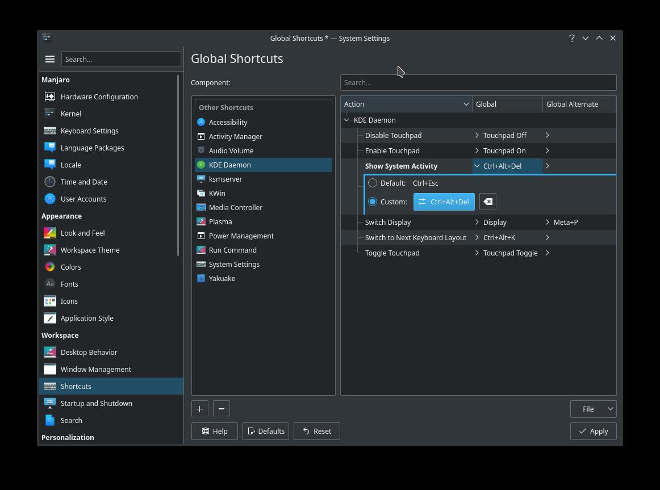Click the Colors color wheel icon

tap(50, 267)
